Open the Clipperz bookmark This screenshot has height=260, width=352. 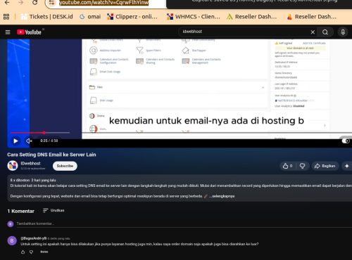132,17
